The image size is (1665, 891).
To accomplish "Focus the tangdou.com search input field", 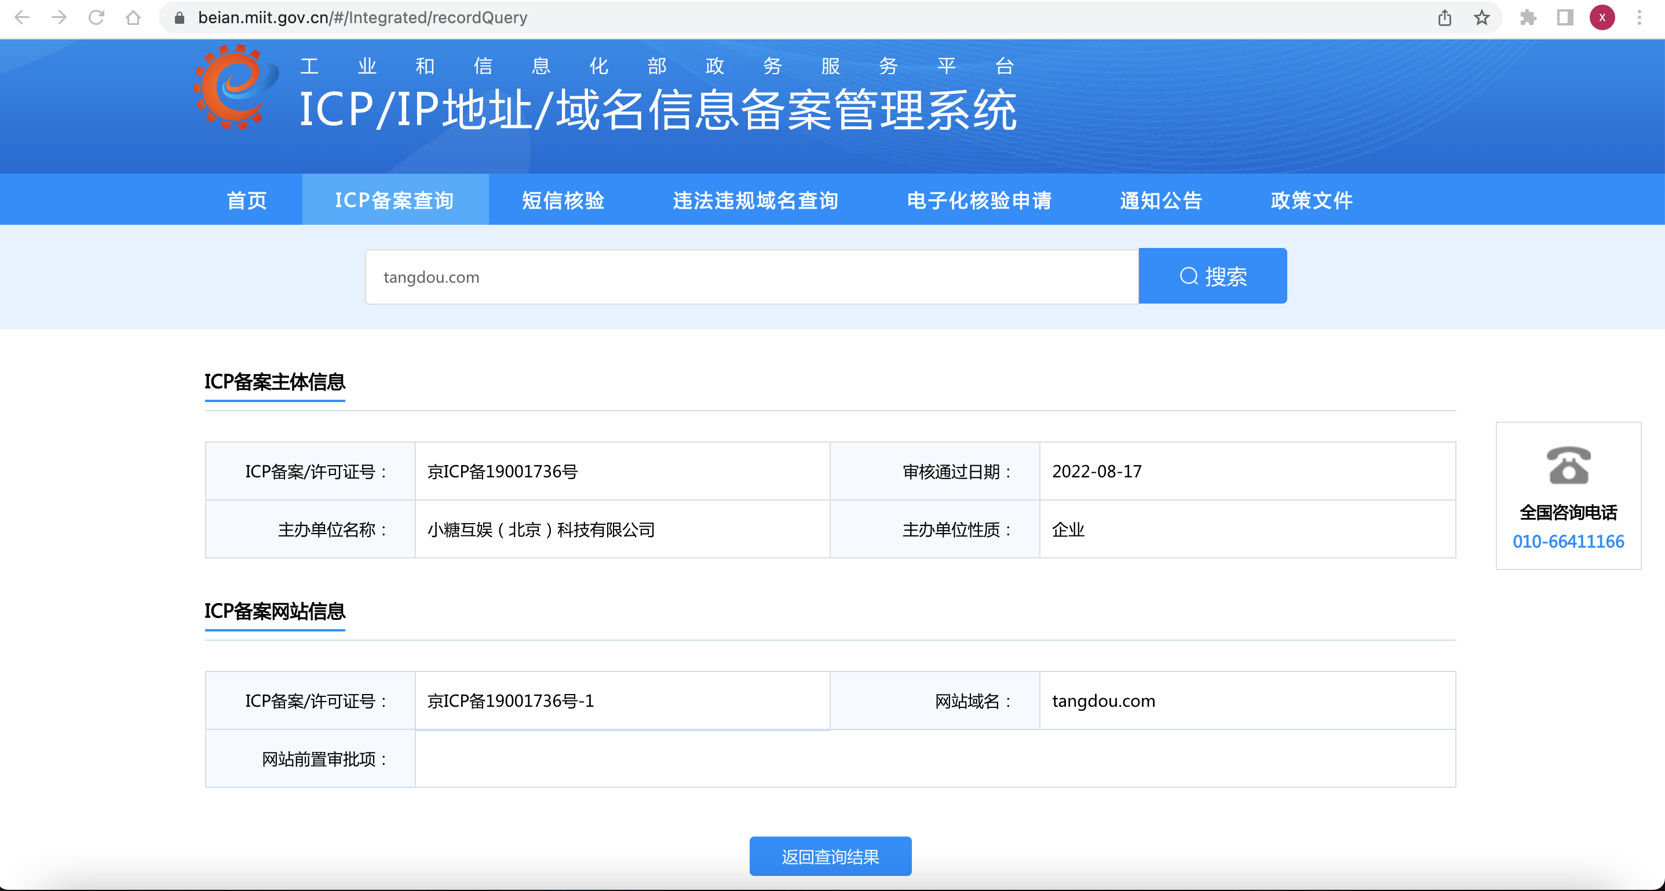I will (751, 277).
